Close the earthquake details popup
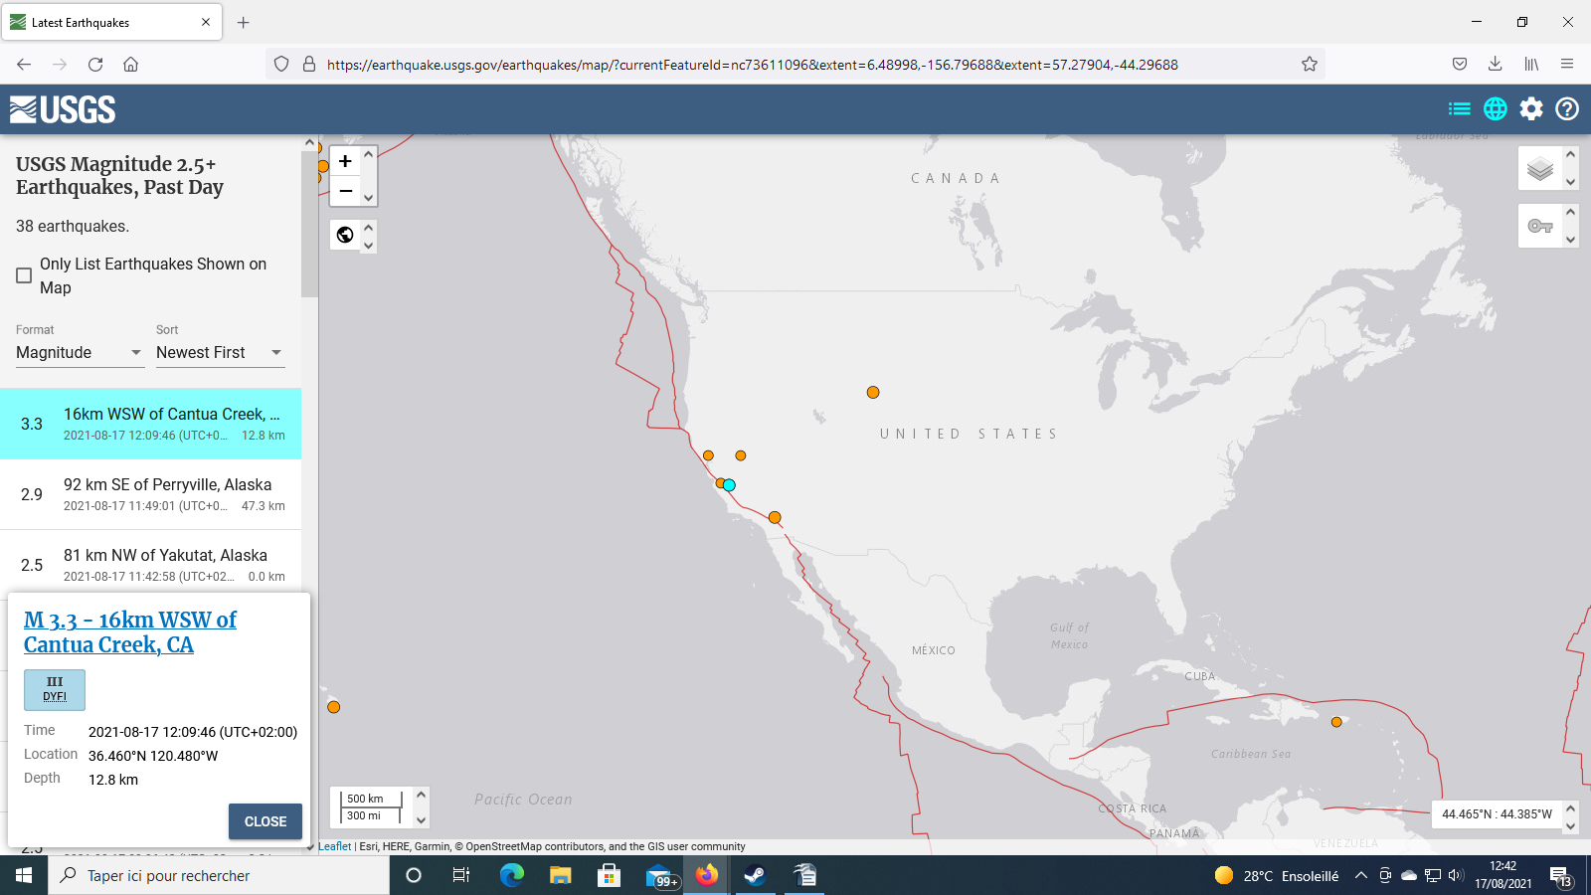1591x895 pixels. [x=265, y=821]
